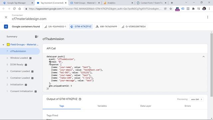
Task: Open Chrome three-dot menu
Action: pyautogui.click(x=209, y=9)
